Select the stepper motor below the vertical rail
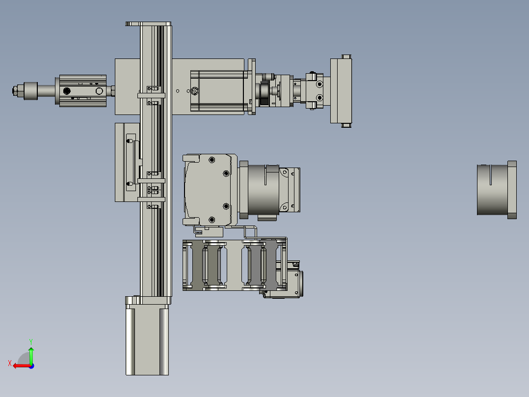The height and width of the screenshot is (397, 529). tap(147, 339)
